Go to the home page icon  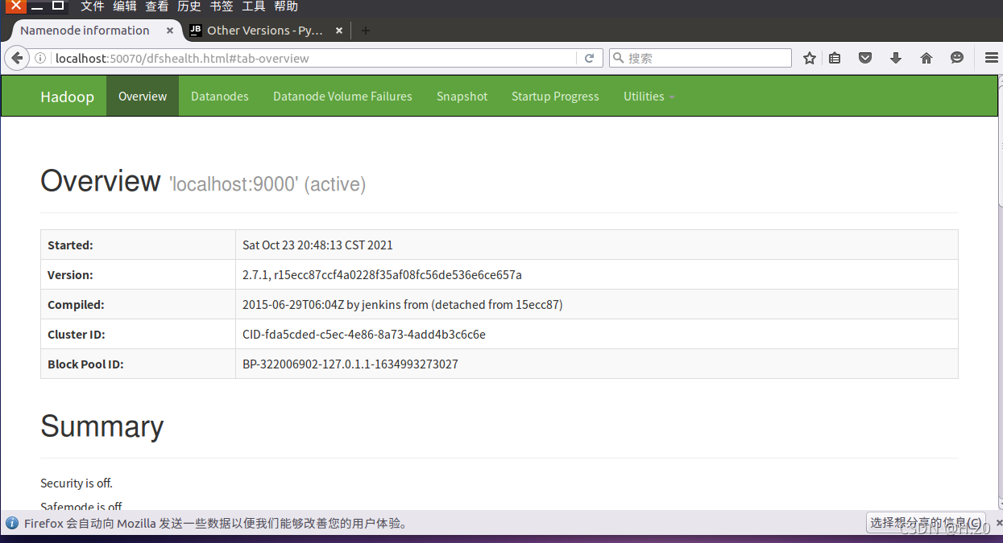[x=926, y=58]
